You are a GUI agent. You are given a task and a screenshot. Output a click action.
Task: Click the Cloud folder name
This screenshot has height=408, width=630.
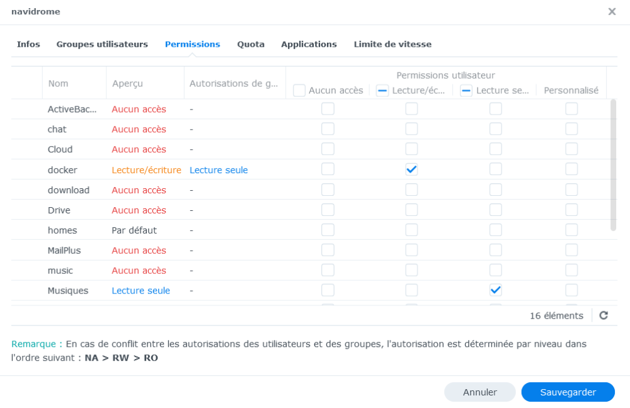tap(60, 149)
